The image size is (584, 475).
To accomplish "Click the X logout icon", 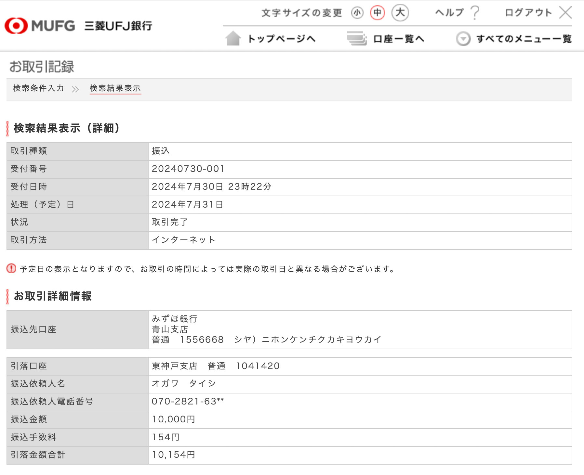I will pyautogui.click(x=565, y=13).
